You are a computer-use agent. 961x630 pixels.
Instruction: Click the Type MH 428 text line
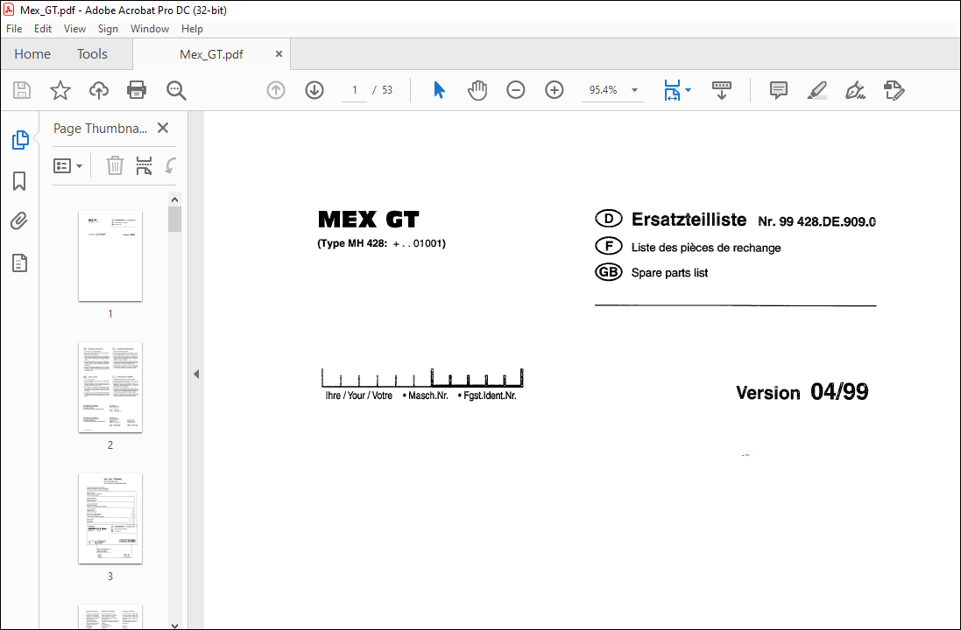[381, 243]
